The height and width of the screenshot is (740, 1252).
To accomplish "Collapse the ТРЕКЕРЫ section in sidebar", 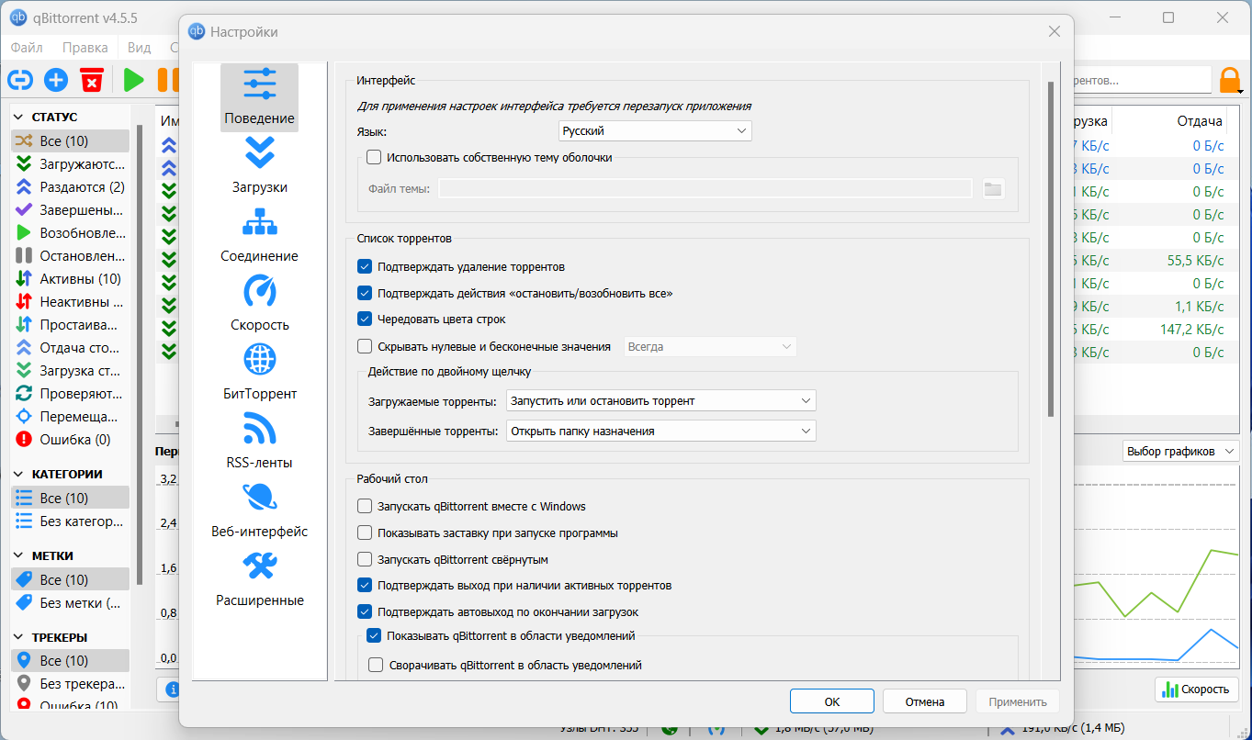I will (x=19, y=637).
